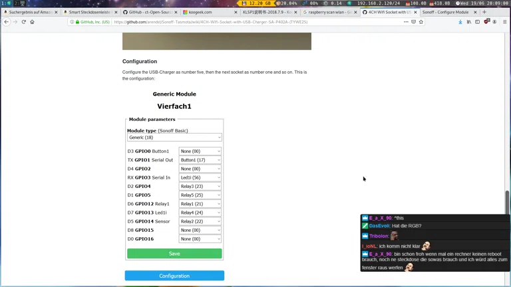Open the GPIO4 Relay3 dropdown
Viewport: 511px width, 287px height.
(200, 187)
